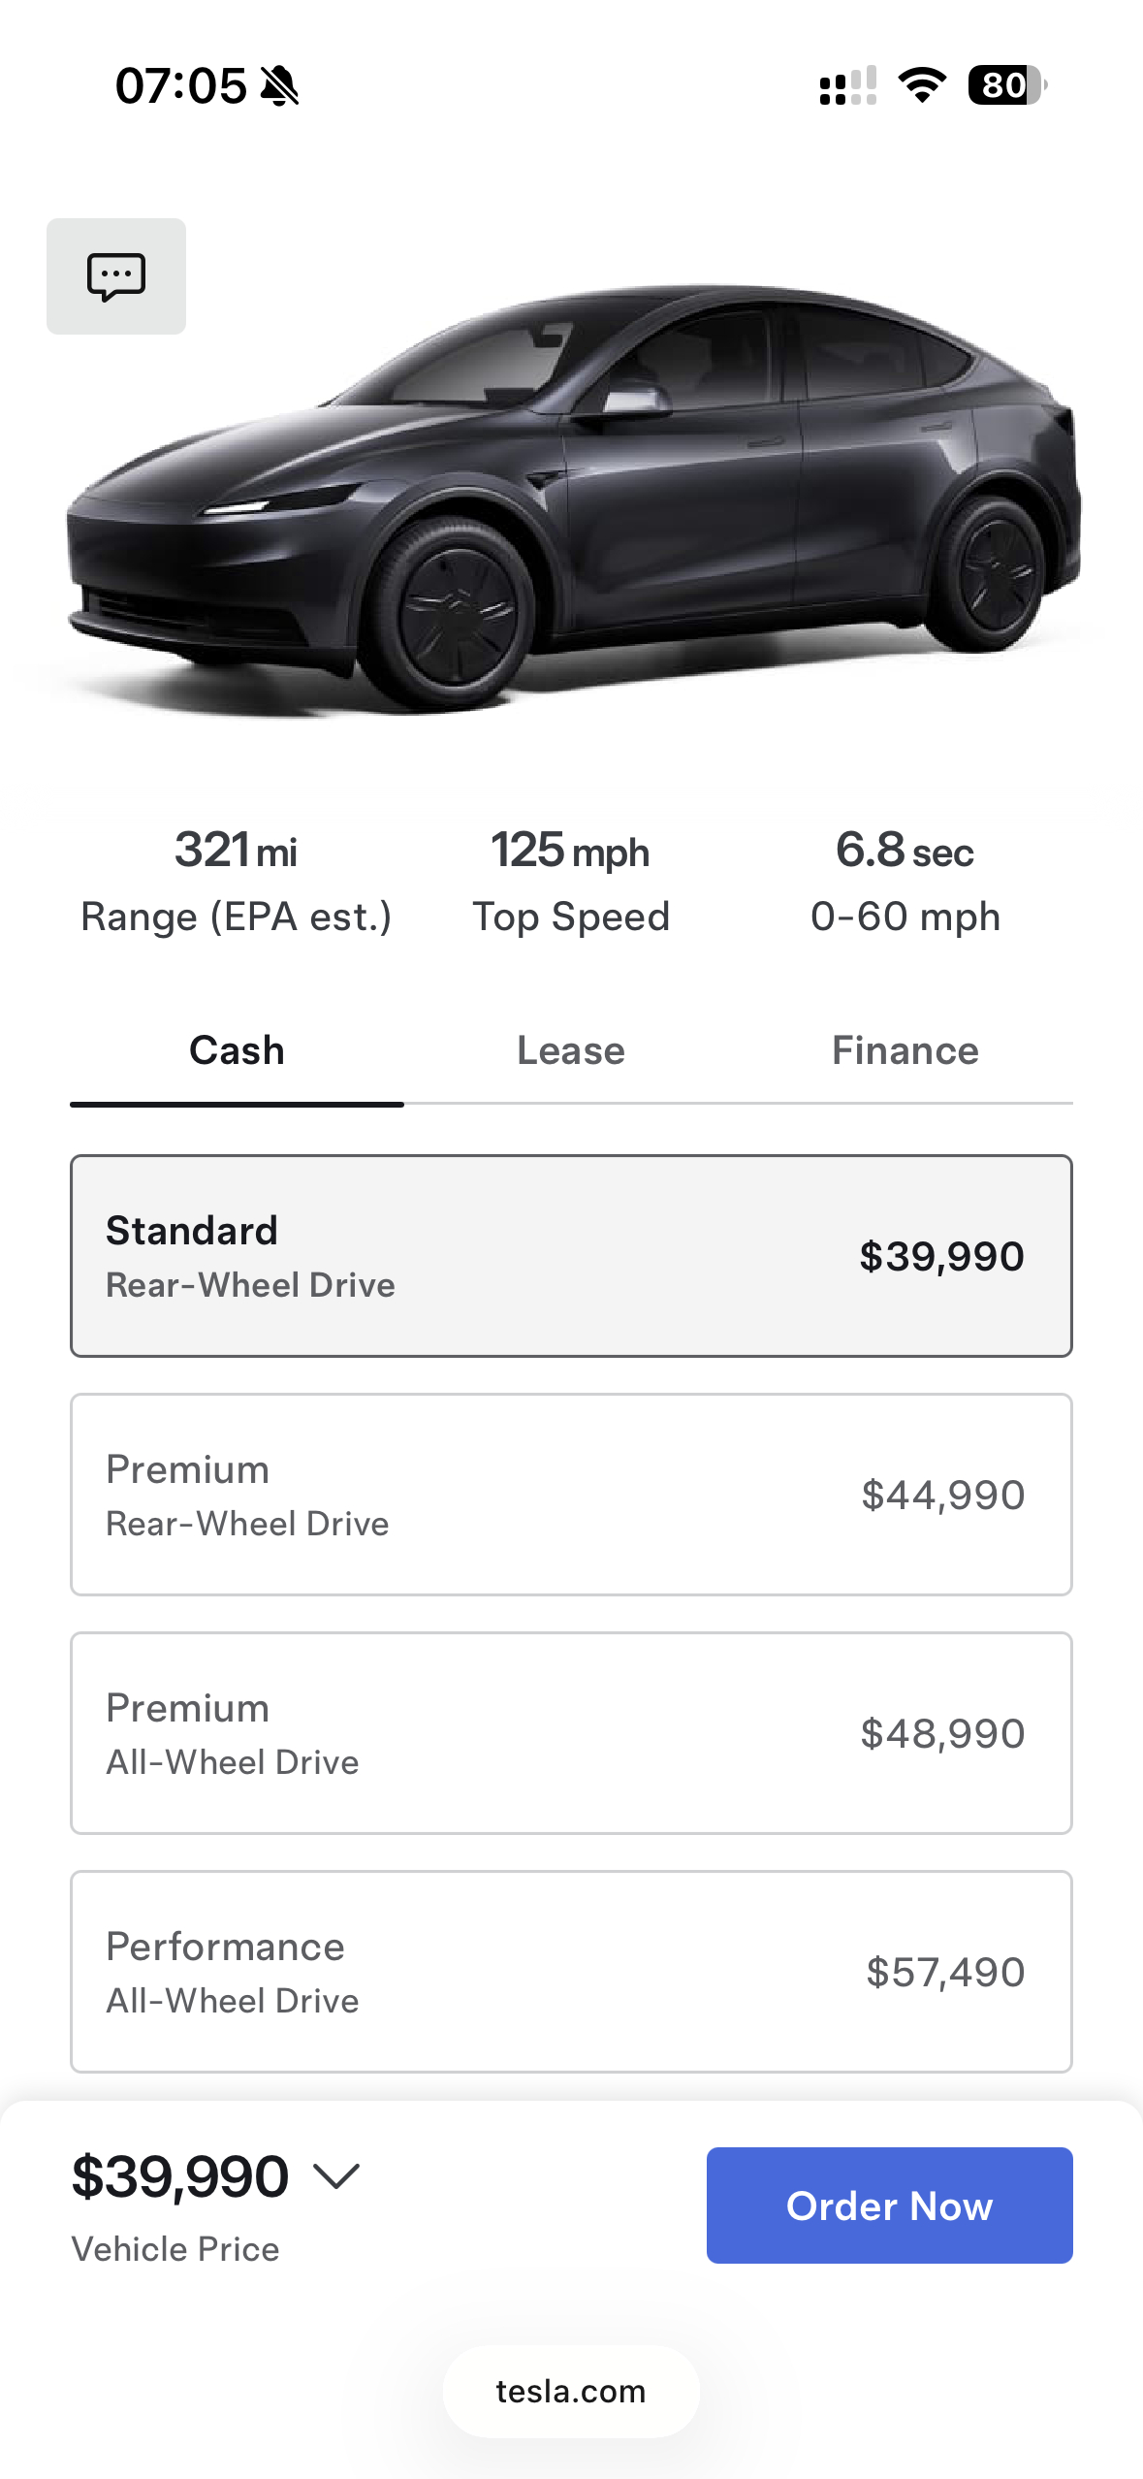Viewport: 1143px width, 2479px height.
Task: Tap the battery level indicator
Action: [x=1006, y=85]
